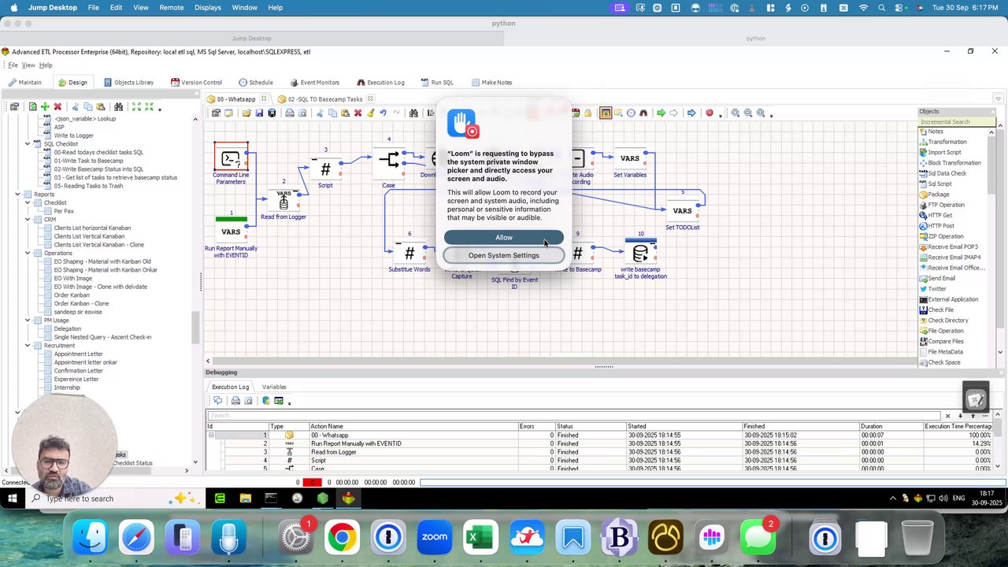Collapse the Reports tree node
The image size is (1008, 567).
point(17,195)
